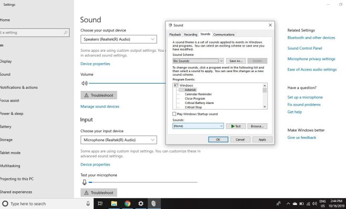This screenshot has height=209, width=346.
Task: Open the Settings gear on the taskbar
Action: click(140, 203)
